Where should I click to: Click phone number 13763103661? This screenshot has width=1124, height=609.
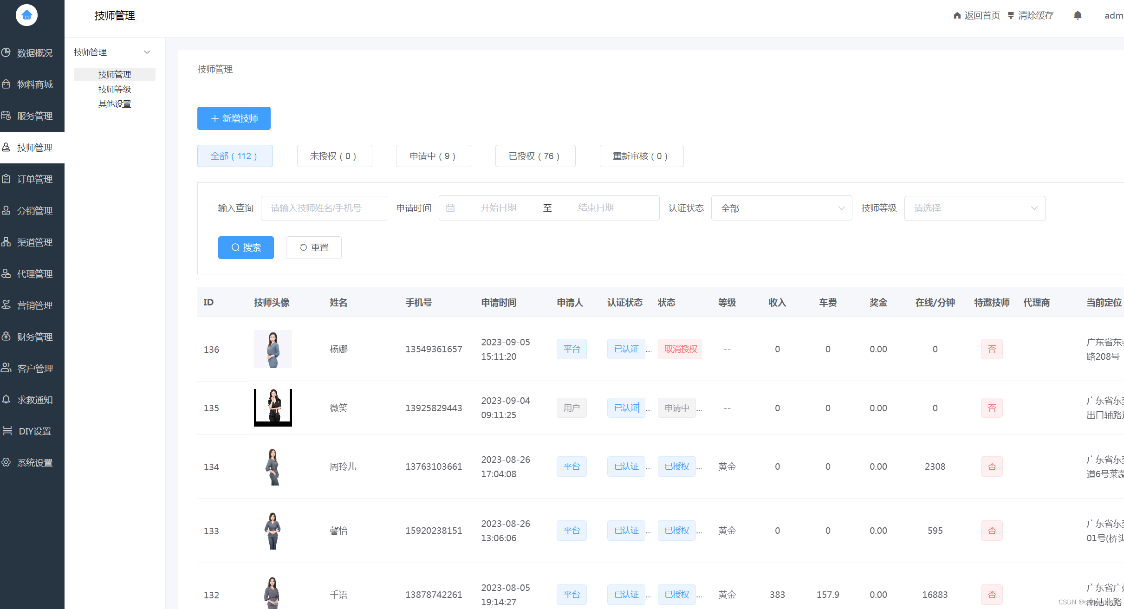pos(434,466)
